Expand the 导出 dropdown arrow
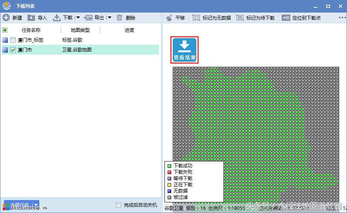The image size is (347, 213). coord(109,18)
